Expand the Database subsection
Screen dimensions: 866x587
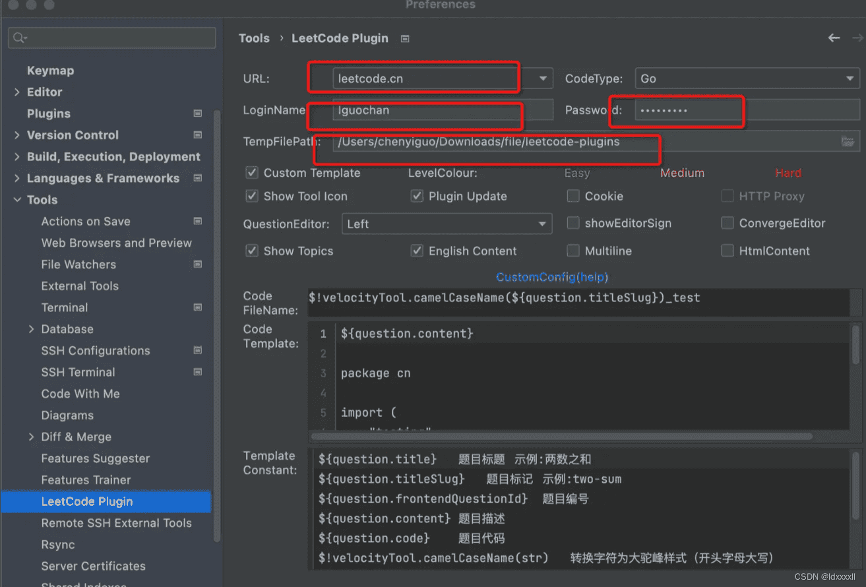point(31,329)
